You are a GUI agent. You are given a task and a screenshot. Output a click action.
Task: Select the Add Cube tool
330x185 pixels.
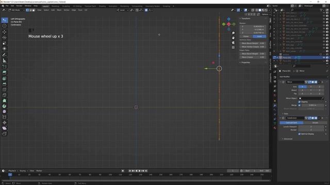tap(5, 67)
